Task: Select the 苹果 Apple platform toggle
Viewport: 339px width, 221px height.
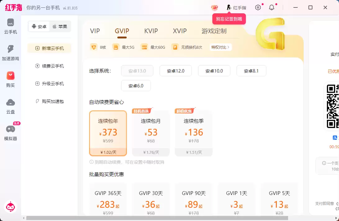Action: (x=60, y=27)
